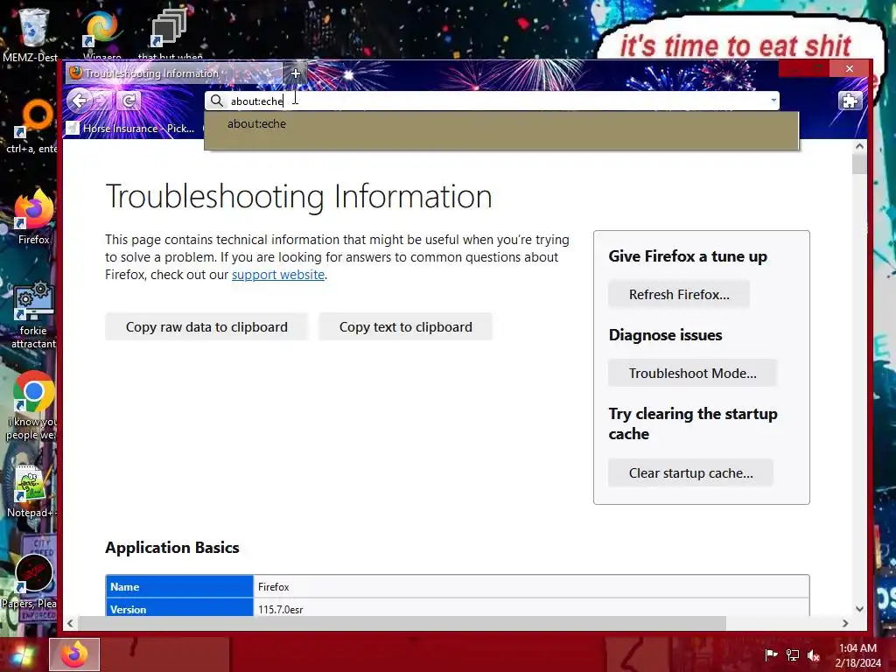Close the Firefox window
896x672 pixels.
click(x=849, y=68)
